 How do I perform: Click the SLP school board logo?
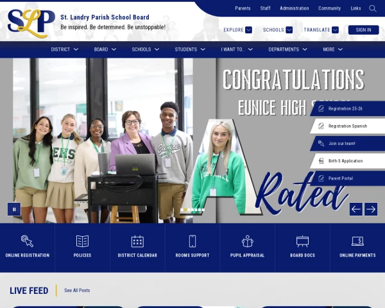[x=31, y=24]
